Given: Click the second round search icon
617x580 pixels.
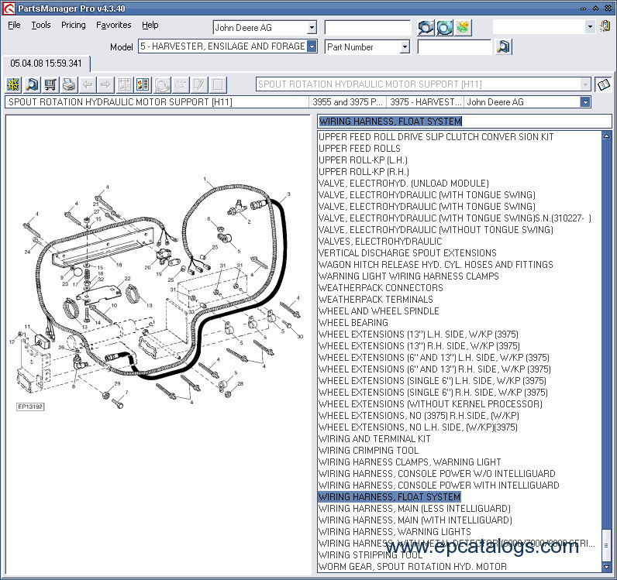Looking at the screenshot, I should (445, 28).
